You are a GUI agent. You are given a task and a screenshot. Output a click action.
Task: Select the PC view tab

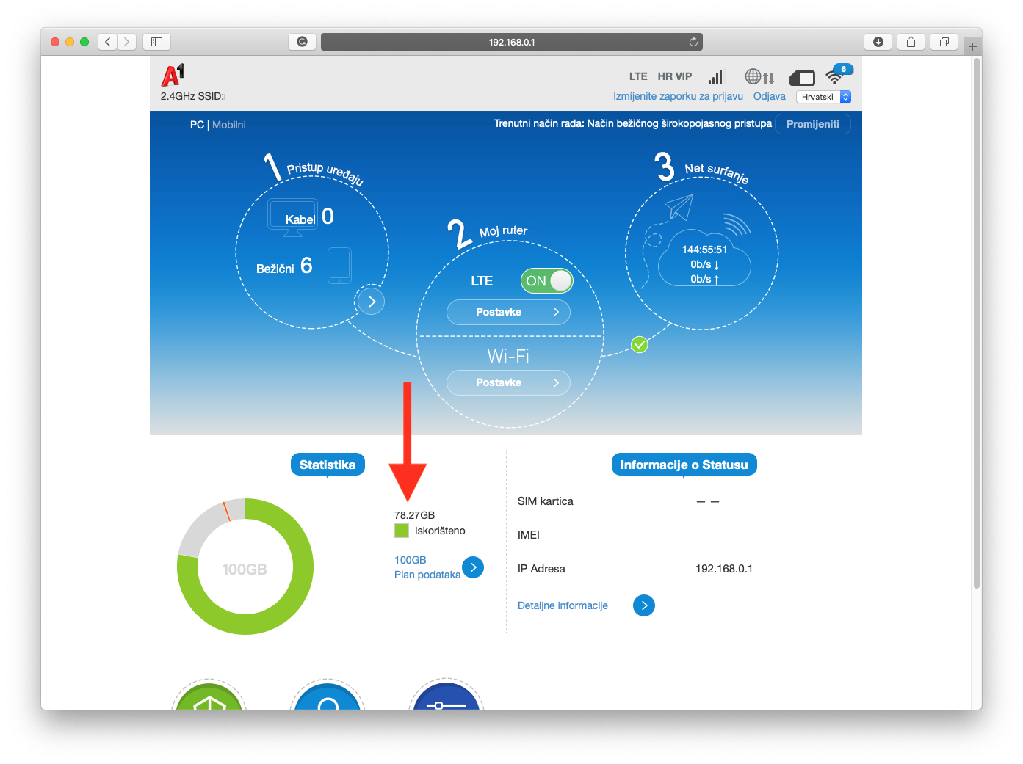click(196, 125)
